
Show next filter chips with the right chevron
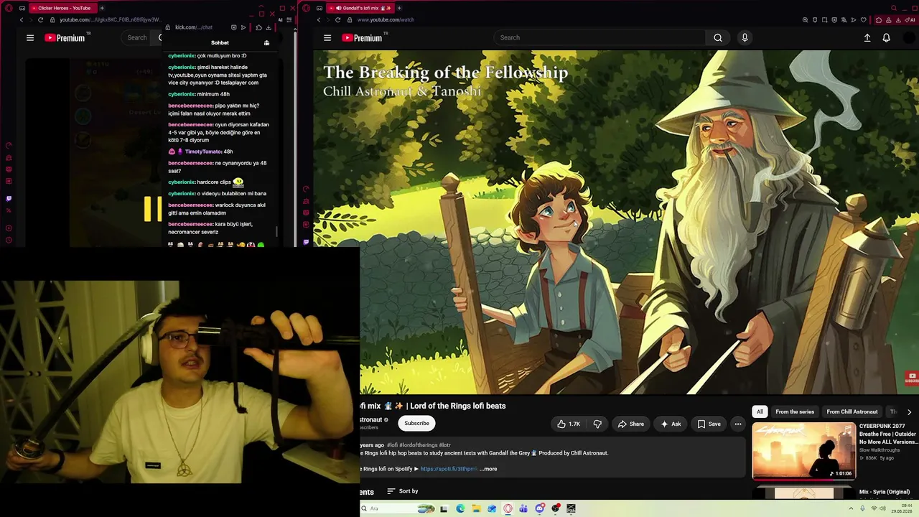[x=909, y=412]
